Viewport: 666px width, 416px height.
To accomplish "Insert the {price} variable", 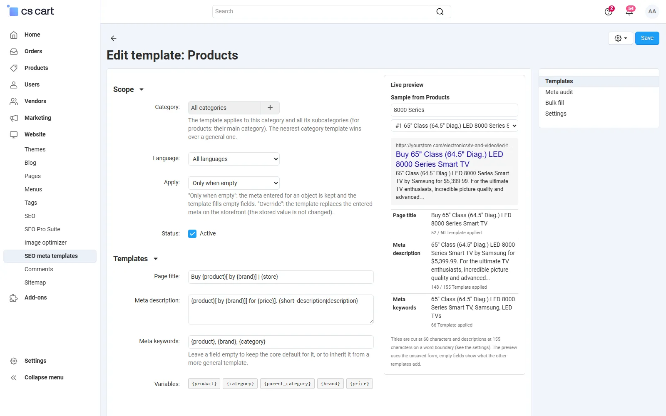I will click(x=360, y=384).
